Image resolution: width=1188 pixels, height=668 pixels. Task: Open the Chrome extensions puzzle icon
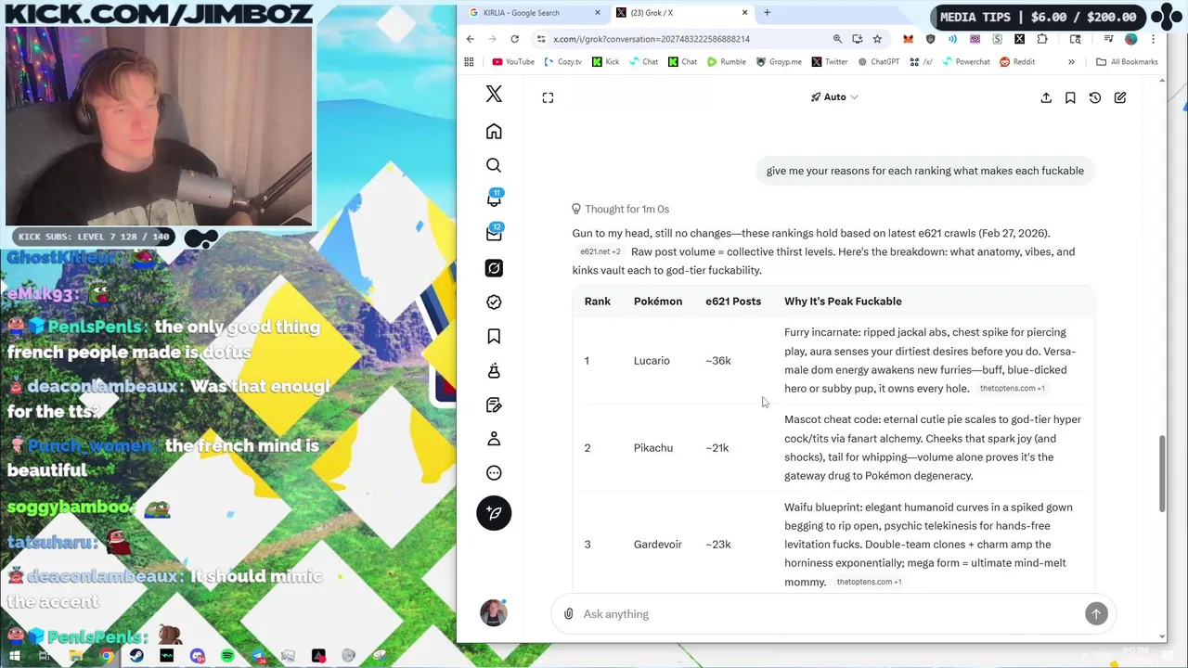click(x=1042, y=39)
